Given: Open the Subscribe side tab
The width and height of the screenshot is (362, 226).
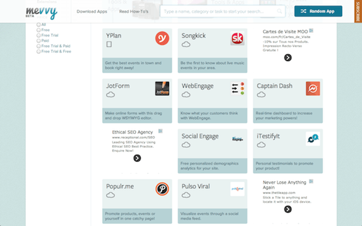Looking at the screenshot, I should coord(358,11).
